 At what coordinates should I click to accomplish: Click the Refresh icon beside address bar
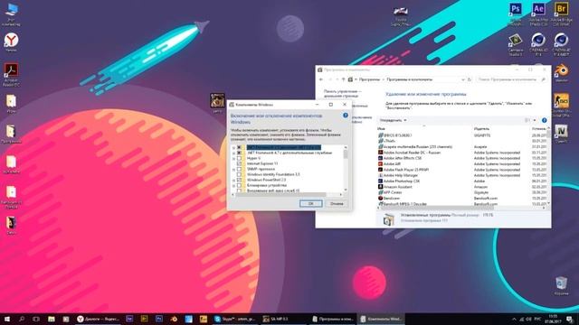point(470,79)
